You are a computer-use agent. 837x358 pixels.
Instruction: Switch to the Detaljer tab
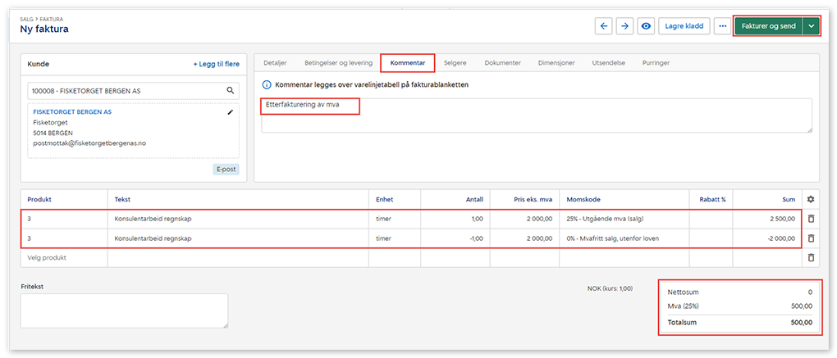point(275,62)
